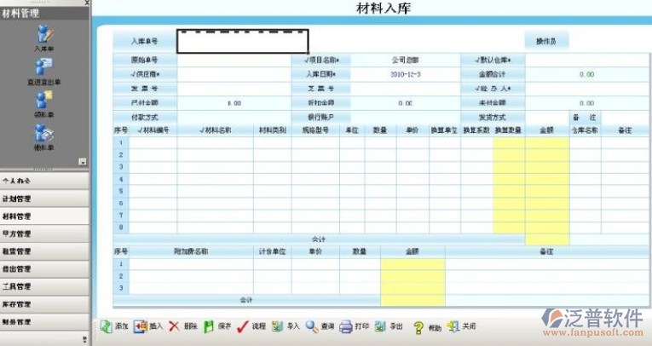Screen dimensions: 652x346
Task: Click the 经办人 field
Action: point(586,89)
